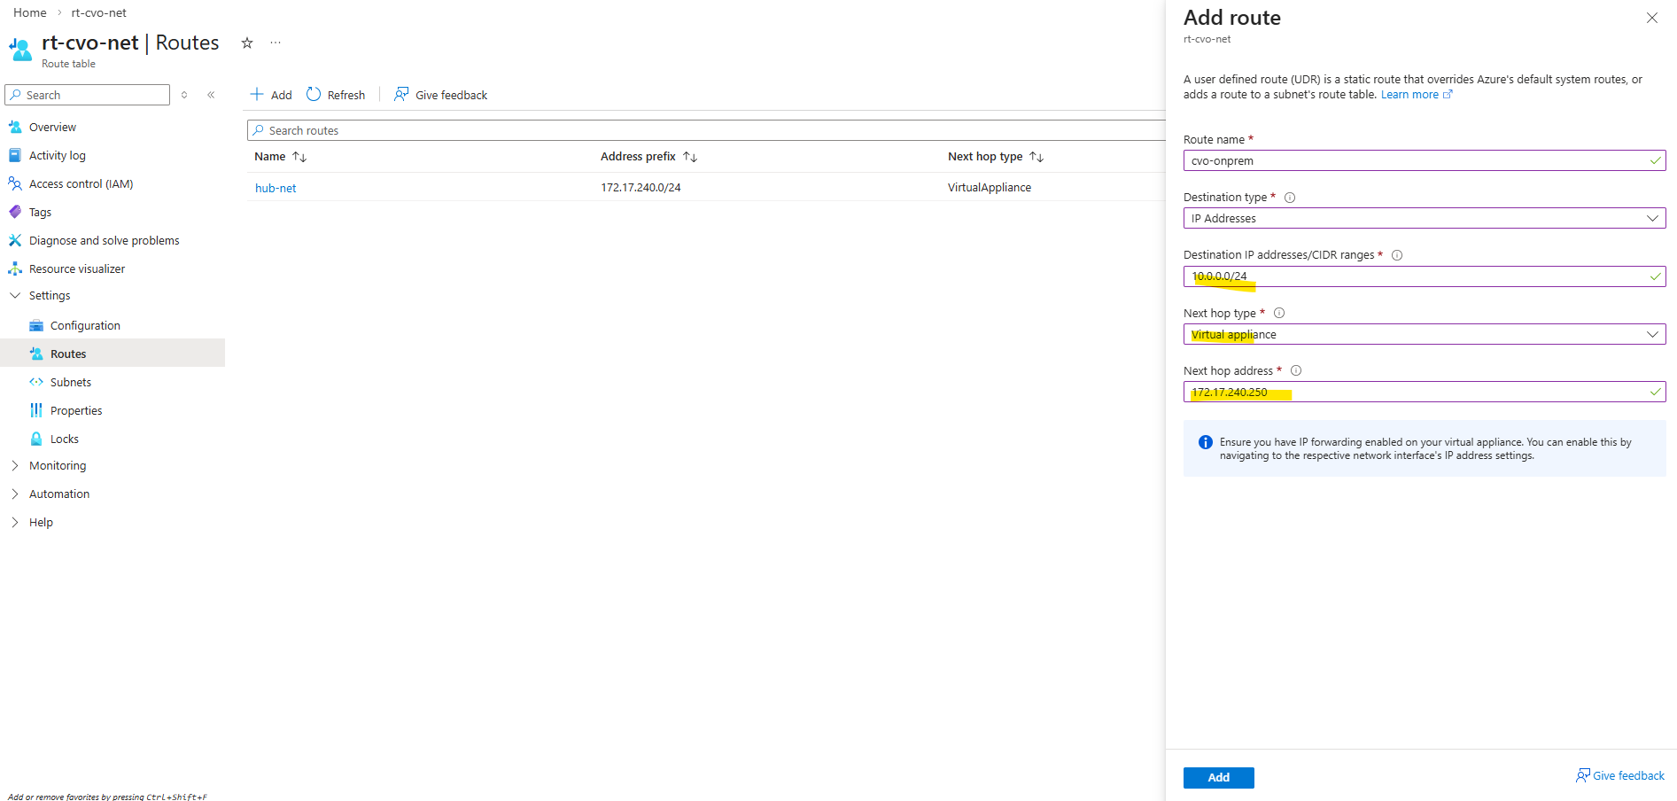Viewport: 1677px width, 801px height.
Task: Click the plus Add icon in the toolbar
Action: [257, 95]
